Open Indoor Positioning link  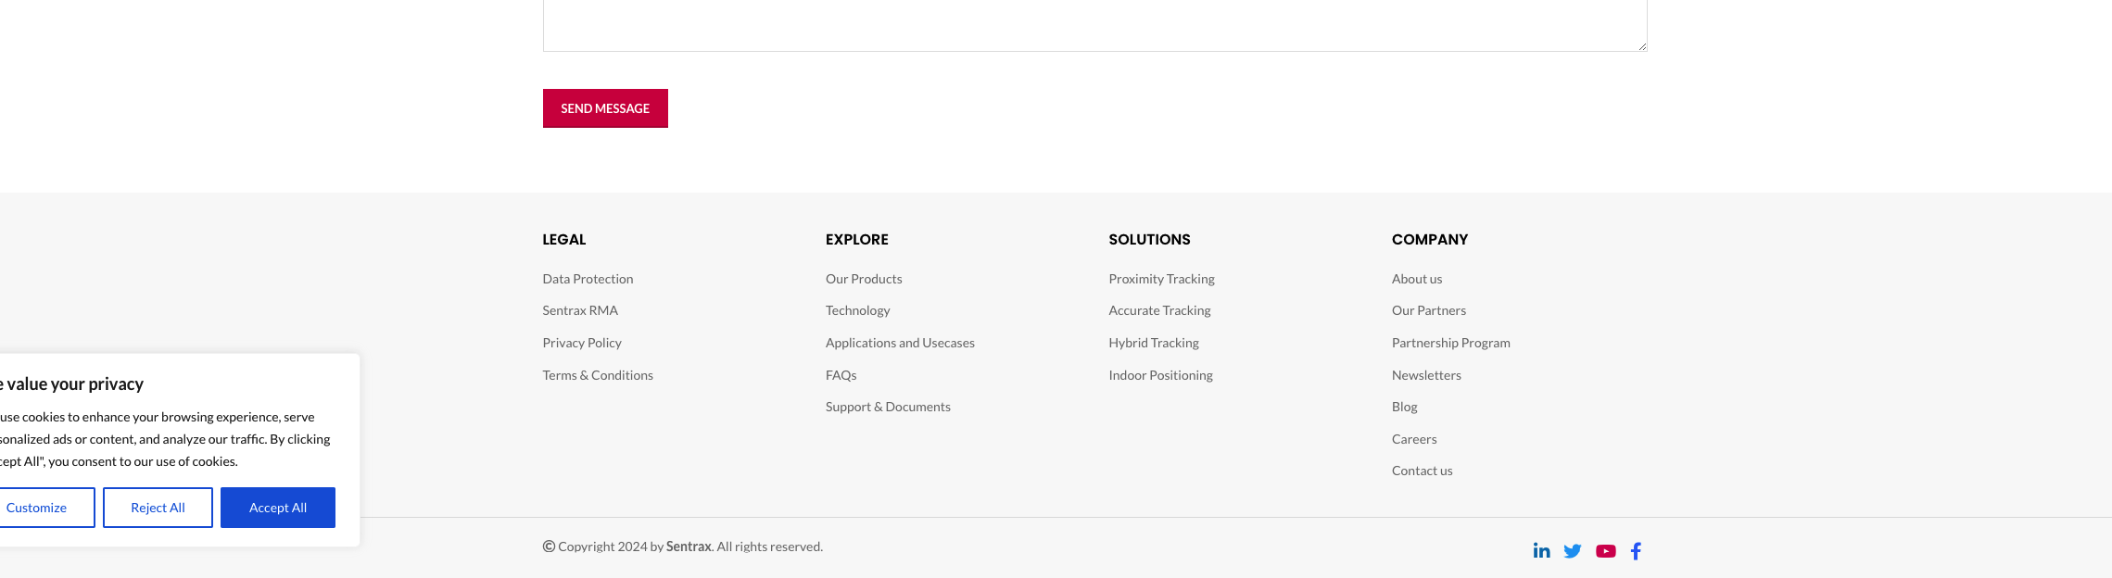(1160, 375)
